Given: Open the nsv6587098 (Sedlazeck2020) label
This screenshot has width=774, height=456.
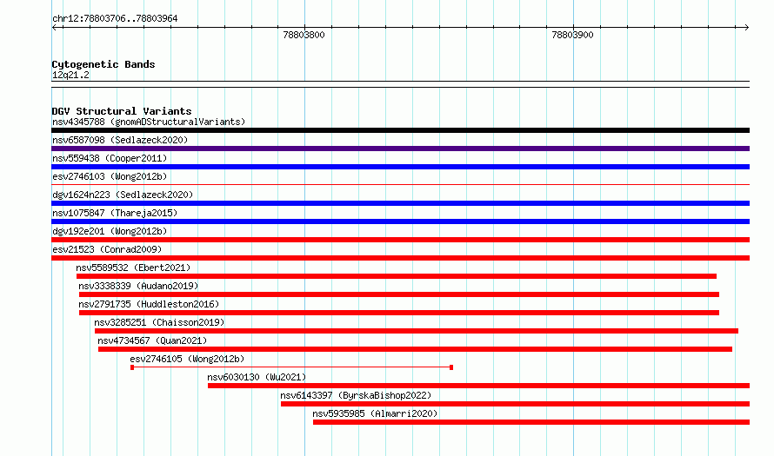Looking at the screenshot, I should [120, 140].
